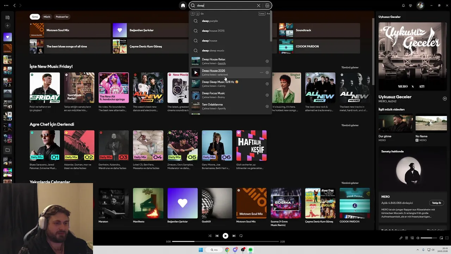This screenshot has height=254, width=451.
Task: Open the notifications bell
Action: (x=403, y=5)
